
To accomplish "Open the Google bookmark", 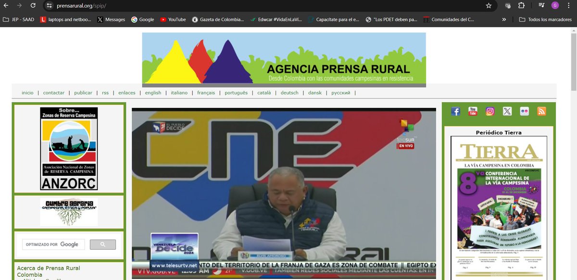I will point(143,20).
